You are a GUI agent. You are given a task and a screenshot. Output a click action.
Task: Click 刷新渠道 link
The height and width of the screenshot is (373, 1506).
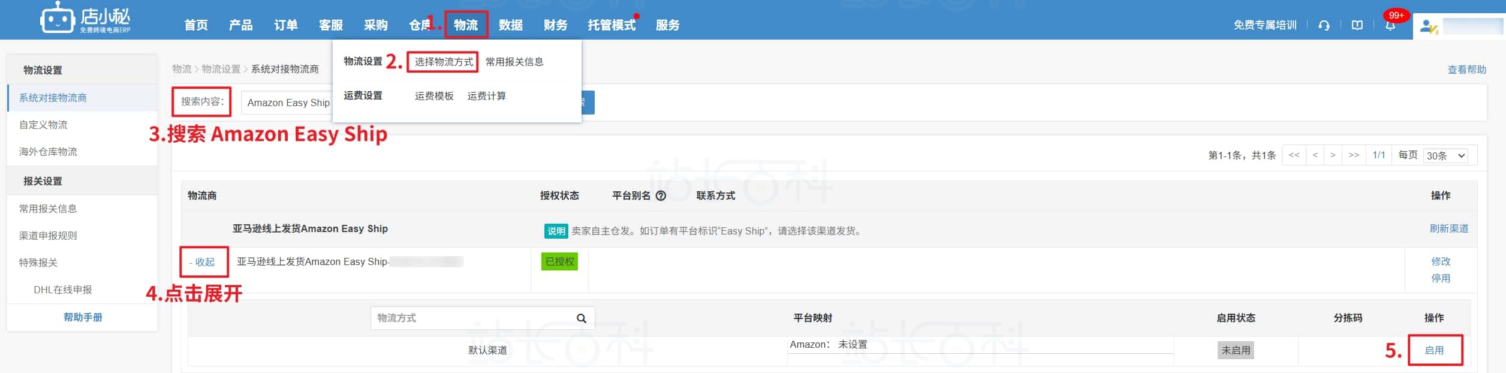coord(1448,228)
